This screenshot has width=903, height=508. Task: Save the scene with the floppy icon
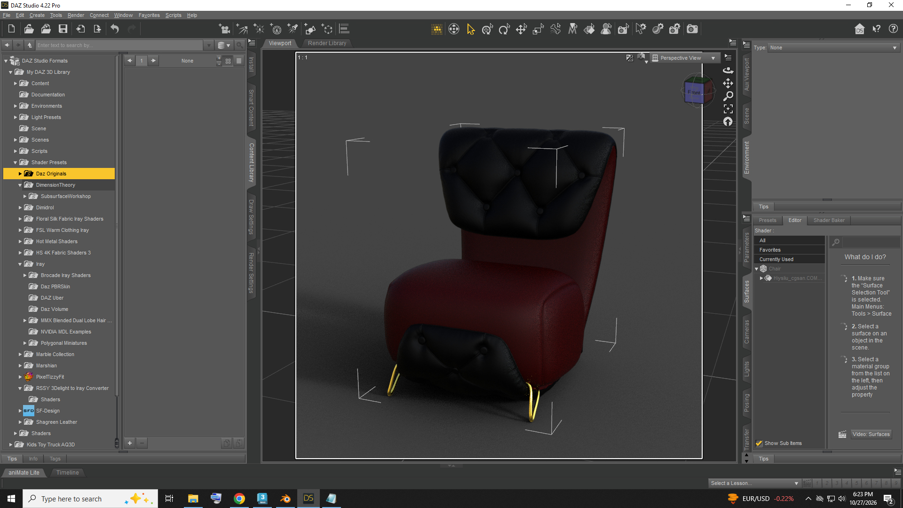point(63,29)
